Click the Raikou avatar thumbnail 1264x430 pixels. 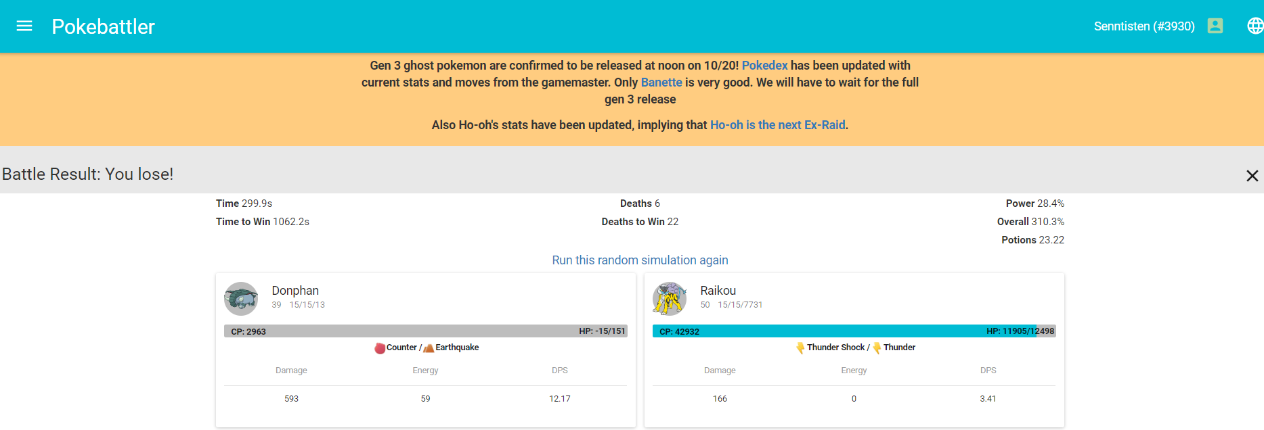click(x=670, y=299)
